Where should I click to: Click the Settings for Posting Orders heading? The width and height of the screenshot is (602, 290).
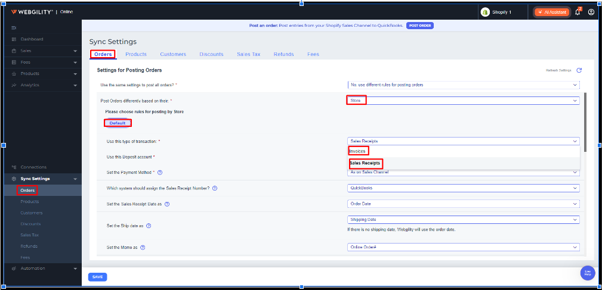pyautogui.click(x=129, y=70)
